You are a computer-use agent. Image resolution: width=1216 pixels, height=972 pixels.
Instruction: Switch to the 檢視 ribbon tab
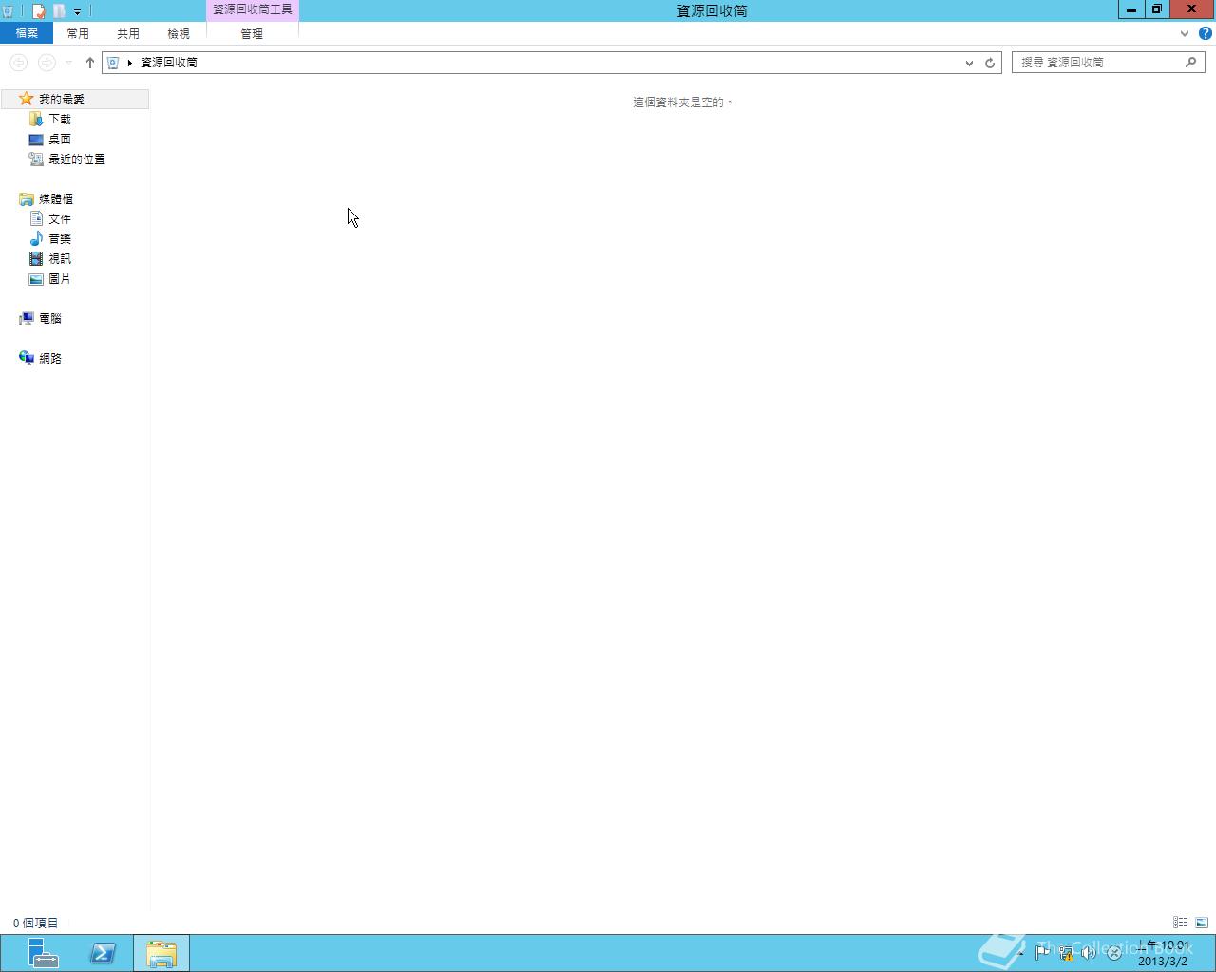(x=179, y=33)
